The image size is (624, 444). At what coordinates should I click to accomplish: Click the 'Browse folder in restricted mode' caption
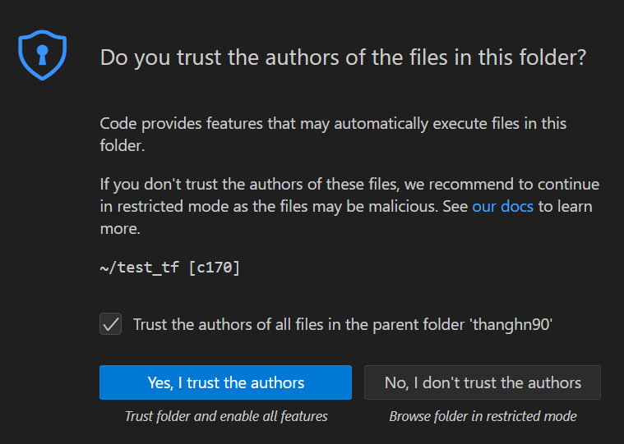click(483, 416)
